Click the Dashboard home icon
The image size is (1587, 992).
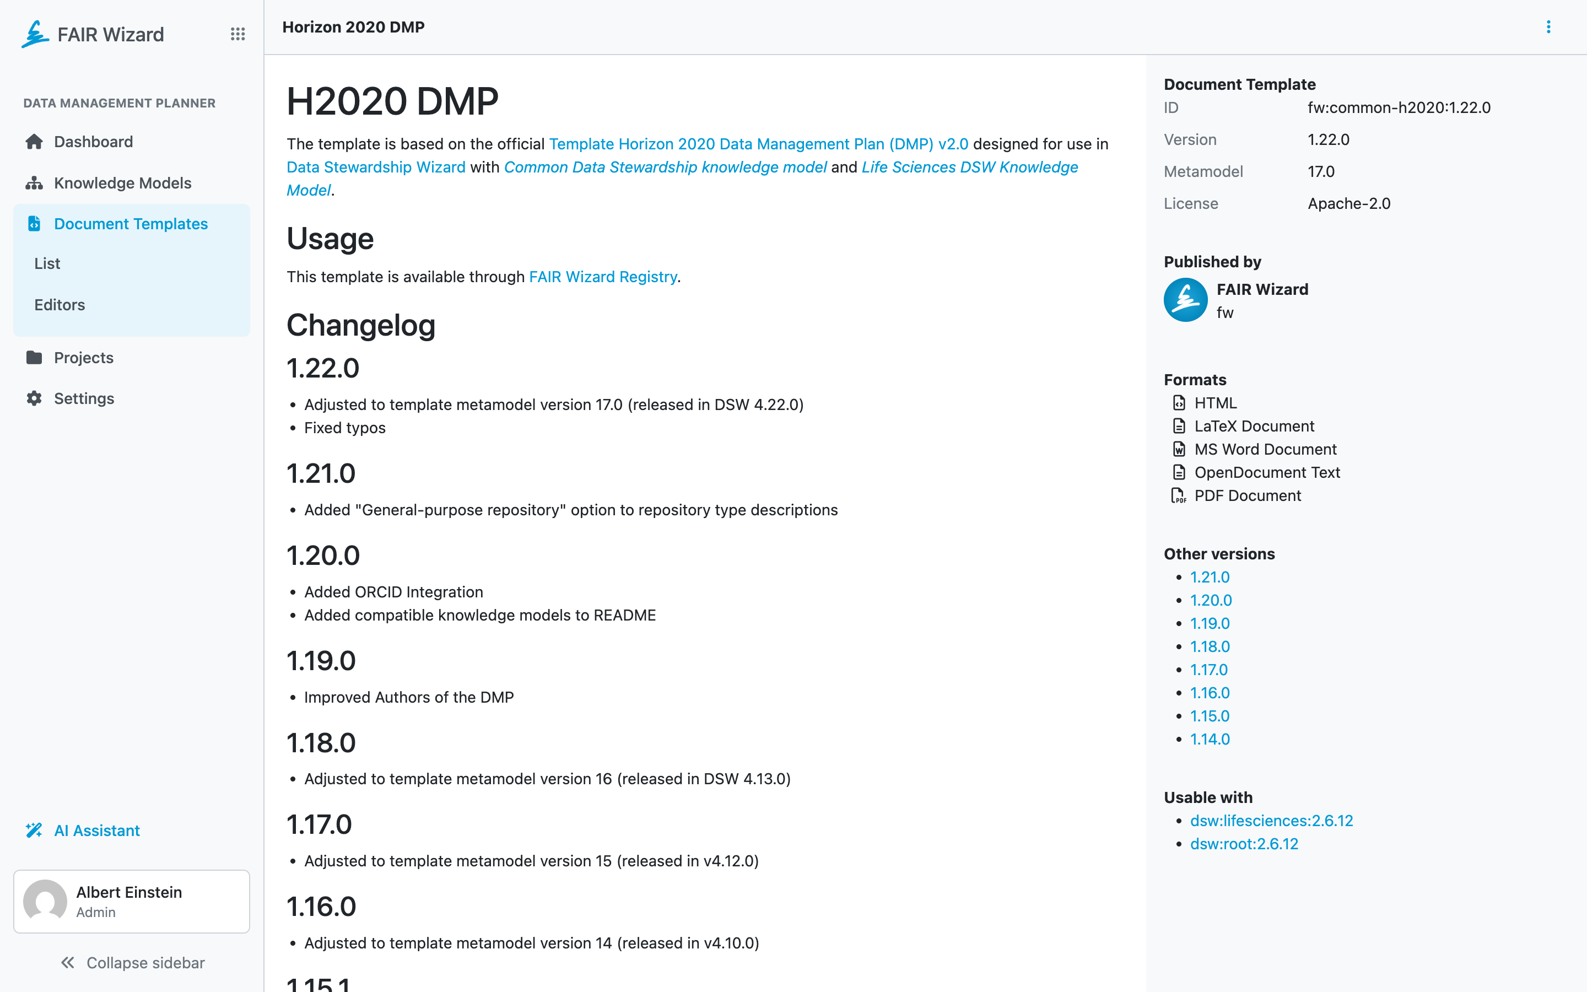[x=34, y=142]
